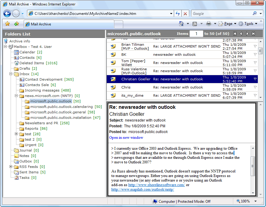The height and width of the screenshot is (207, 266).
Task: Click Protected Mode: Off status text
Action: click(194, 202)
